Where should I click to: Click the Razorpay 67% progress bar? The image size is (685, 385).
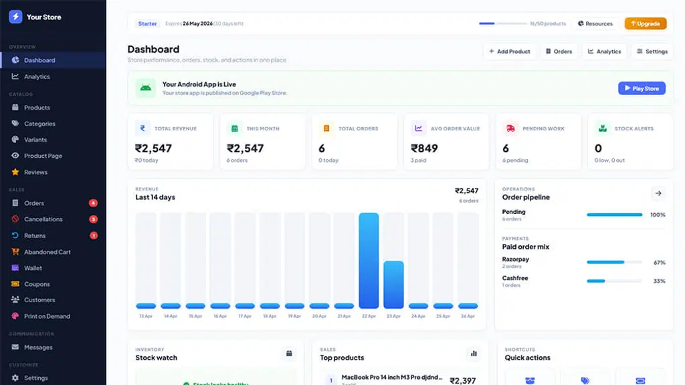614,262
